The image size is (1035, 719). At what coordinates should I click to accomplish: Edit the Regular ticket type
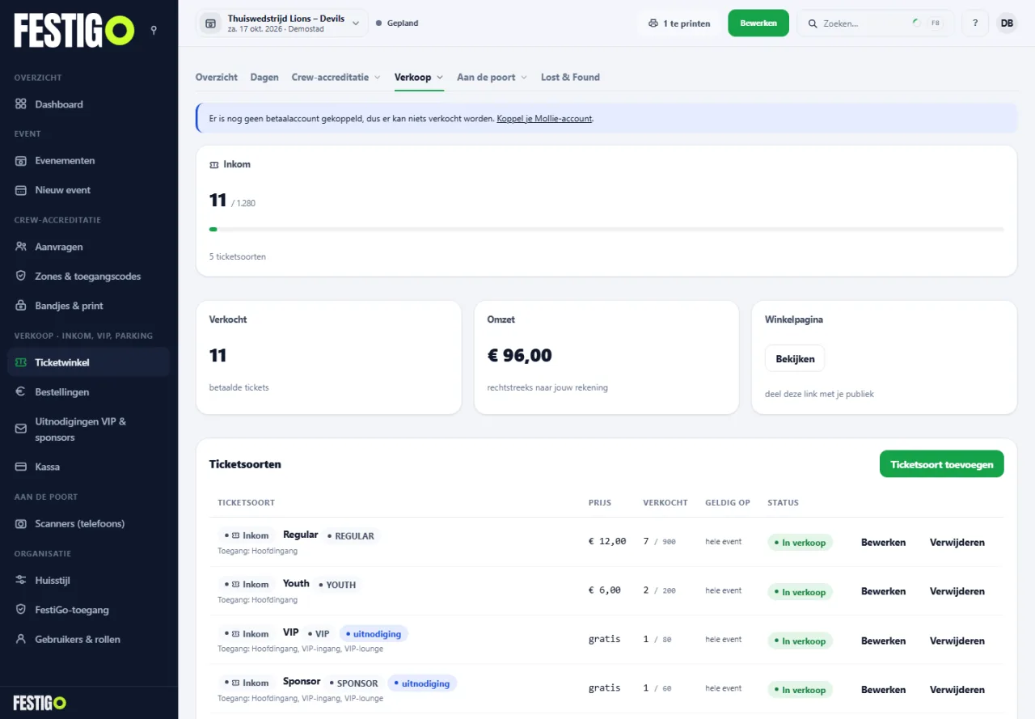883,543
